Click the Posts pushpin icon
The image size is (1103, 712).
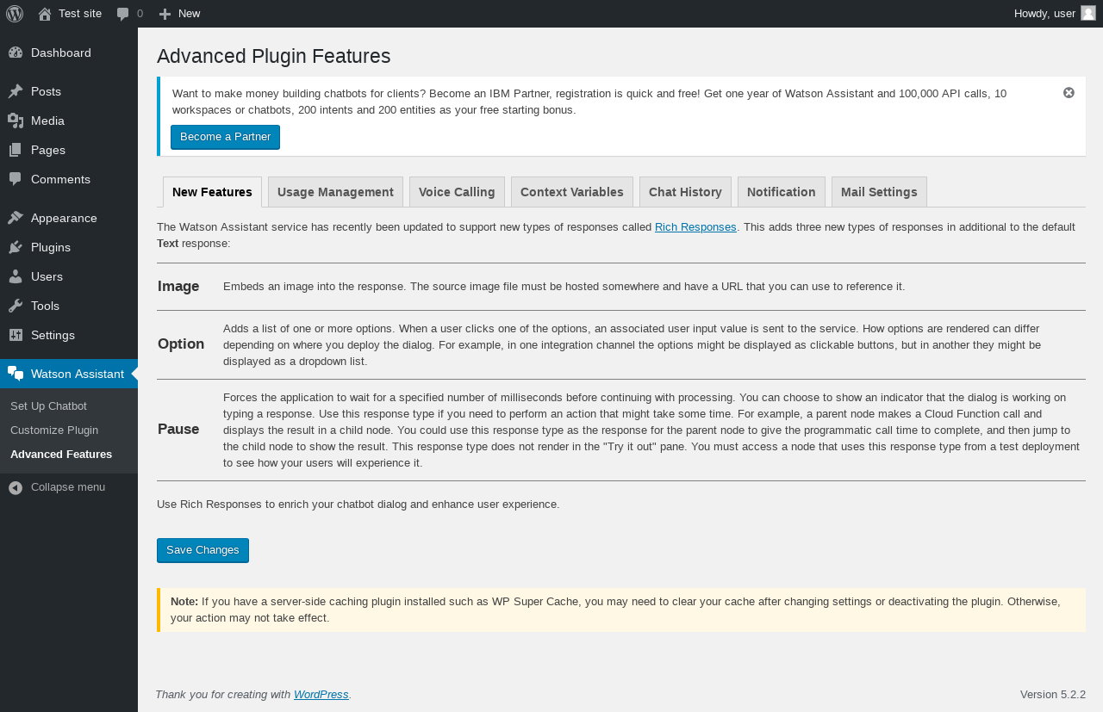pyautogui.click(x=16, y=91)
